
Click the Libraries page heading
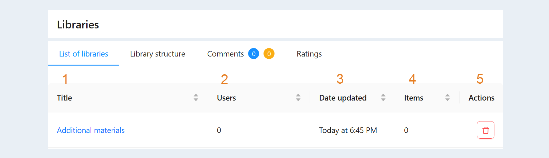(78, 24)
